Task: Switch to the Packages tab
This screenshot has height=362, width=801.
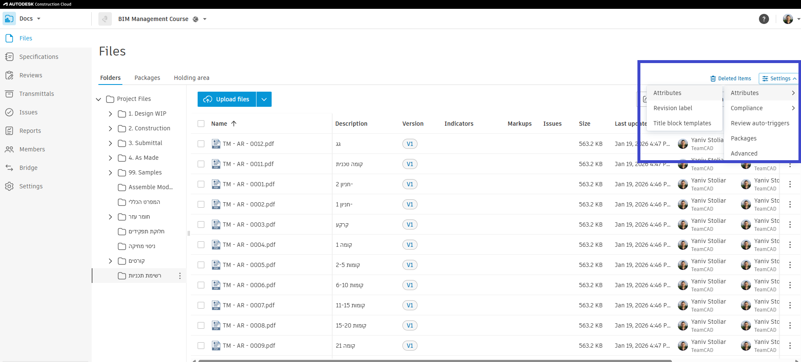Action: (x=147, y=78)
